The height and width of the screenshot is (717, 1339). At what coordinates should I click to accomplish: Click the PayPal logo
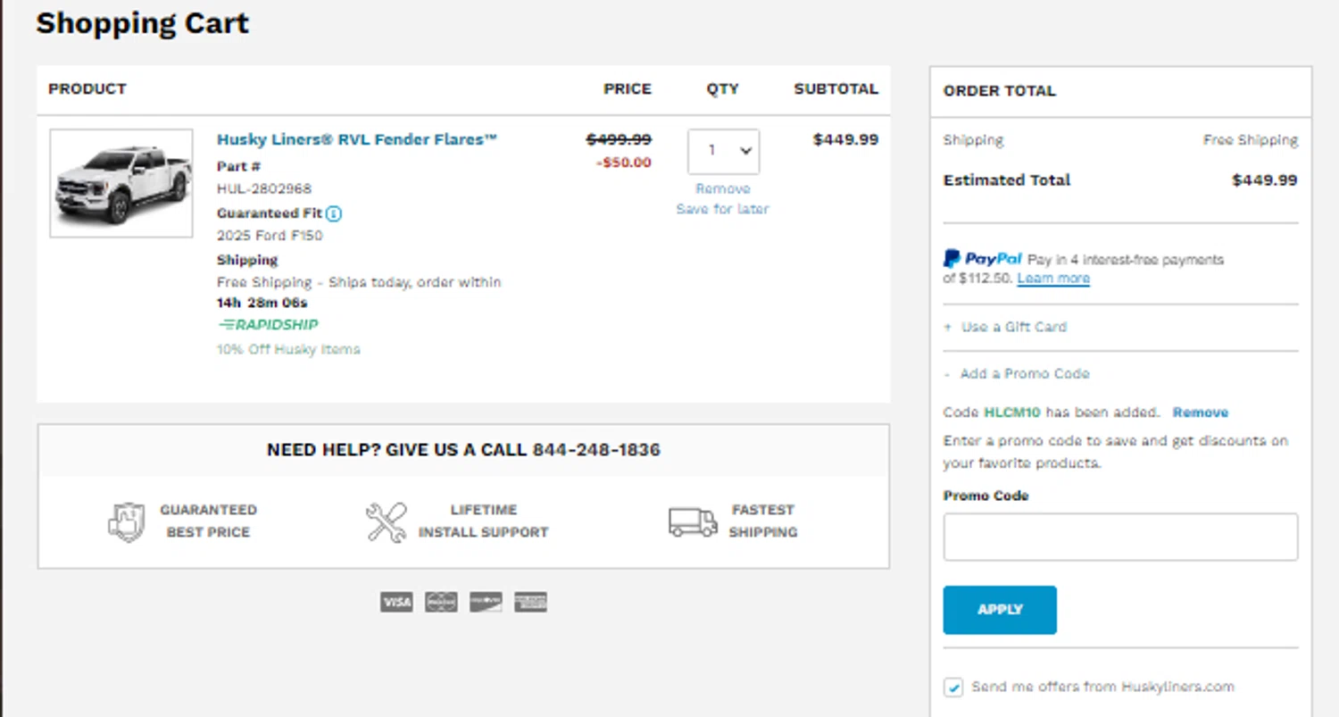pos(983,259)
